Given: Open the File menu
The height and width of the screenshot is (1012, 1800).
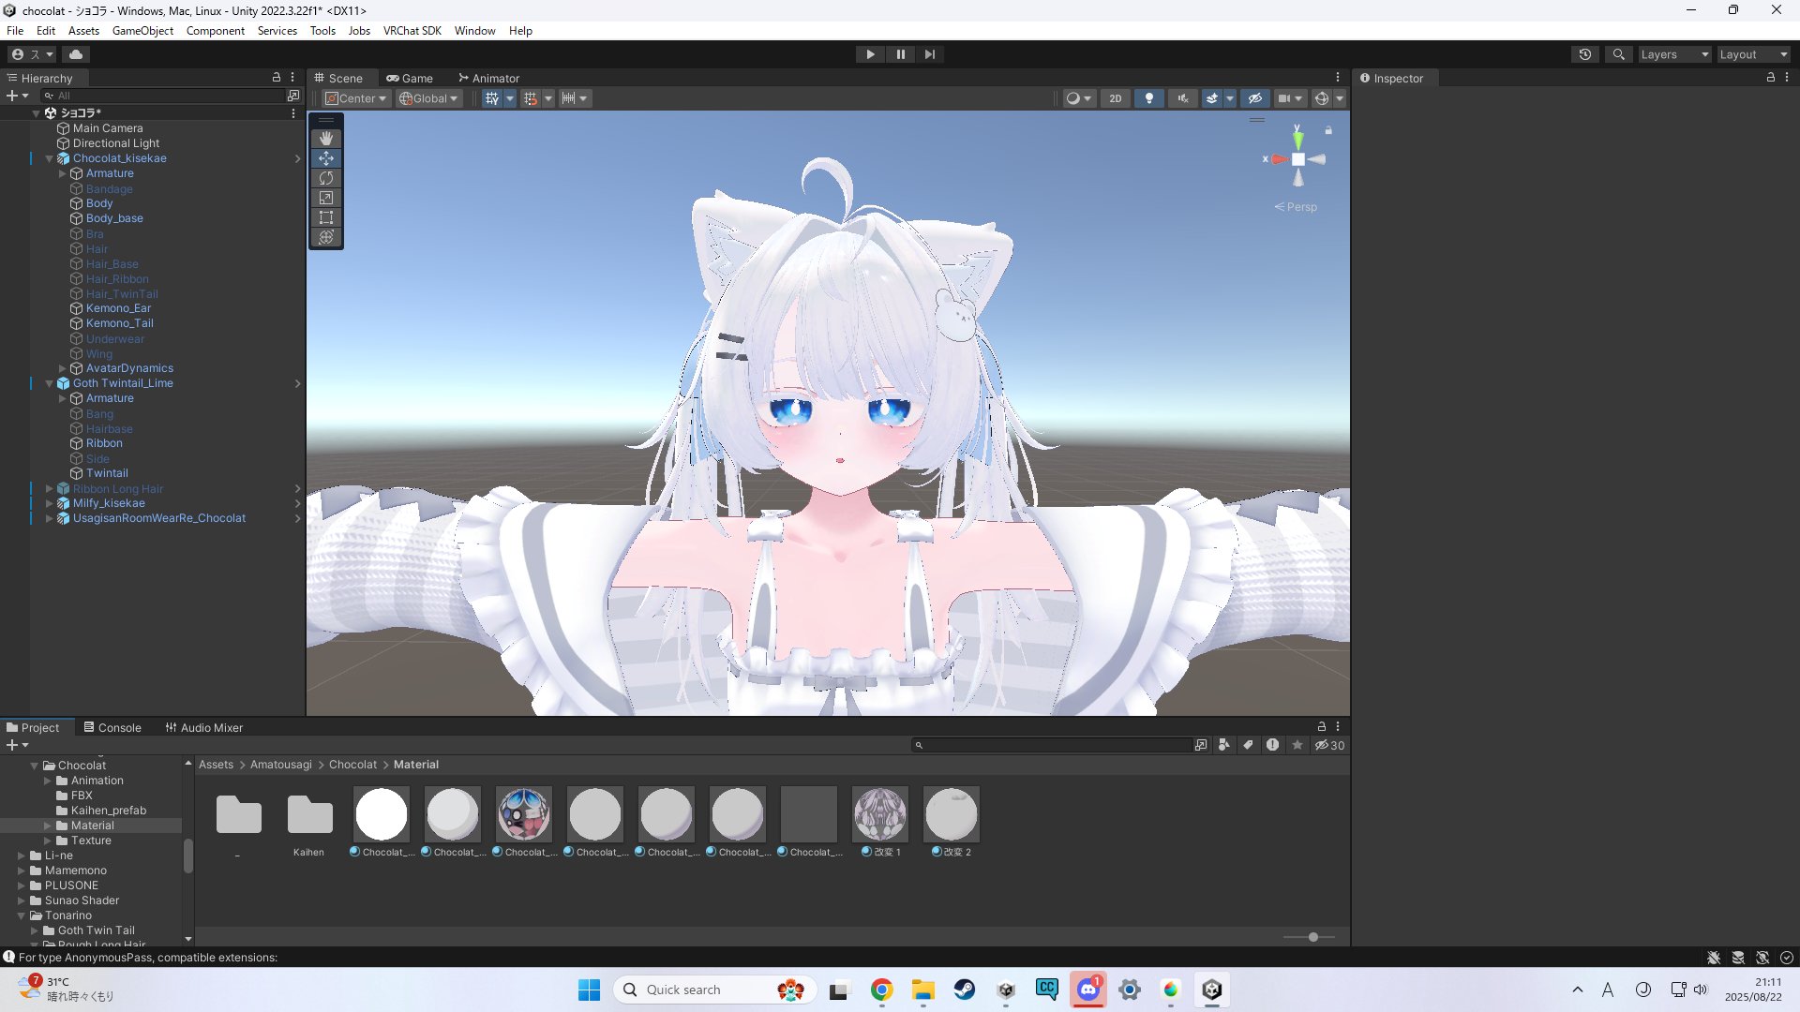Looking at the screenshot, I should point(15,31).
